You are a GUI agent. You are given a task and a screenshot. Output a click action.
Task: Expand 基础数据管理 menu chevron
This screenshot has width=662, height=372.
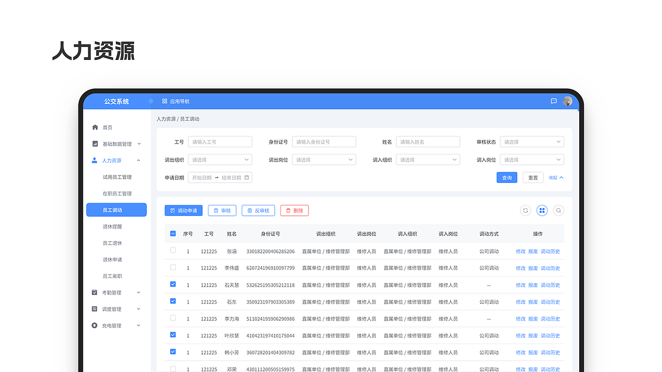tap(139, 144)
